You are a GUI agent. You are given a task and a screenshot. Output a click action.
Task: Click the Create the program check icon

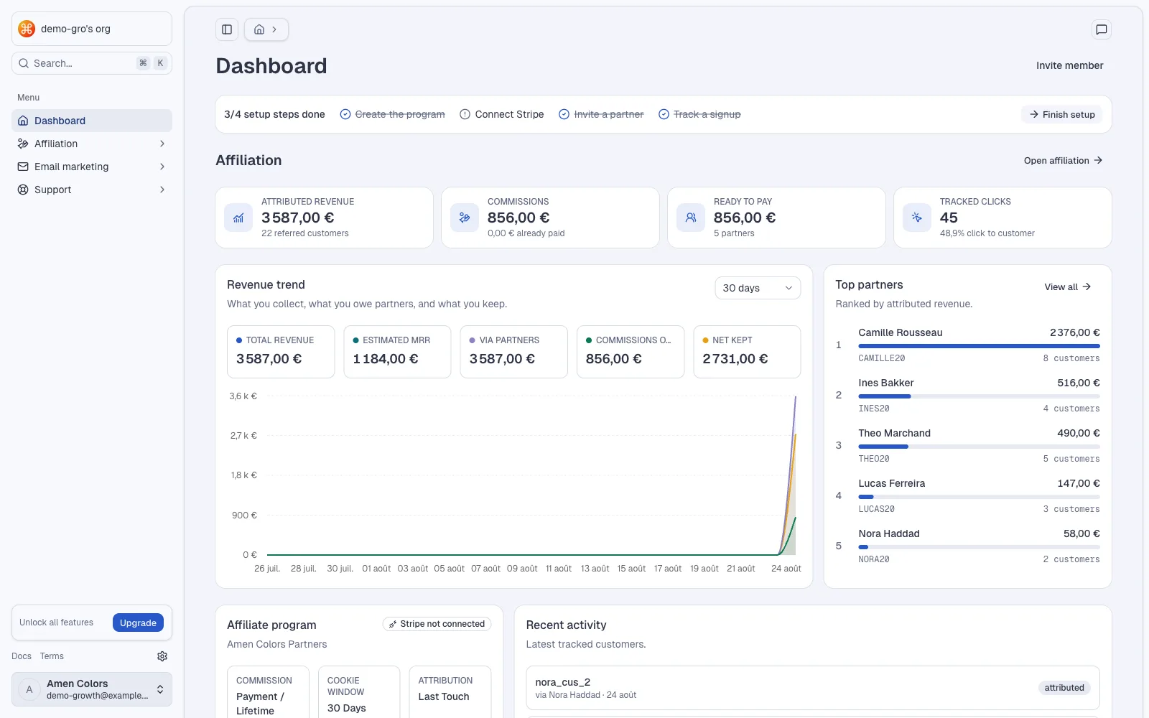coord(345,114)
